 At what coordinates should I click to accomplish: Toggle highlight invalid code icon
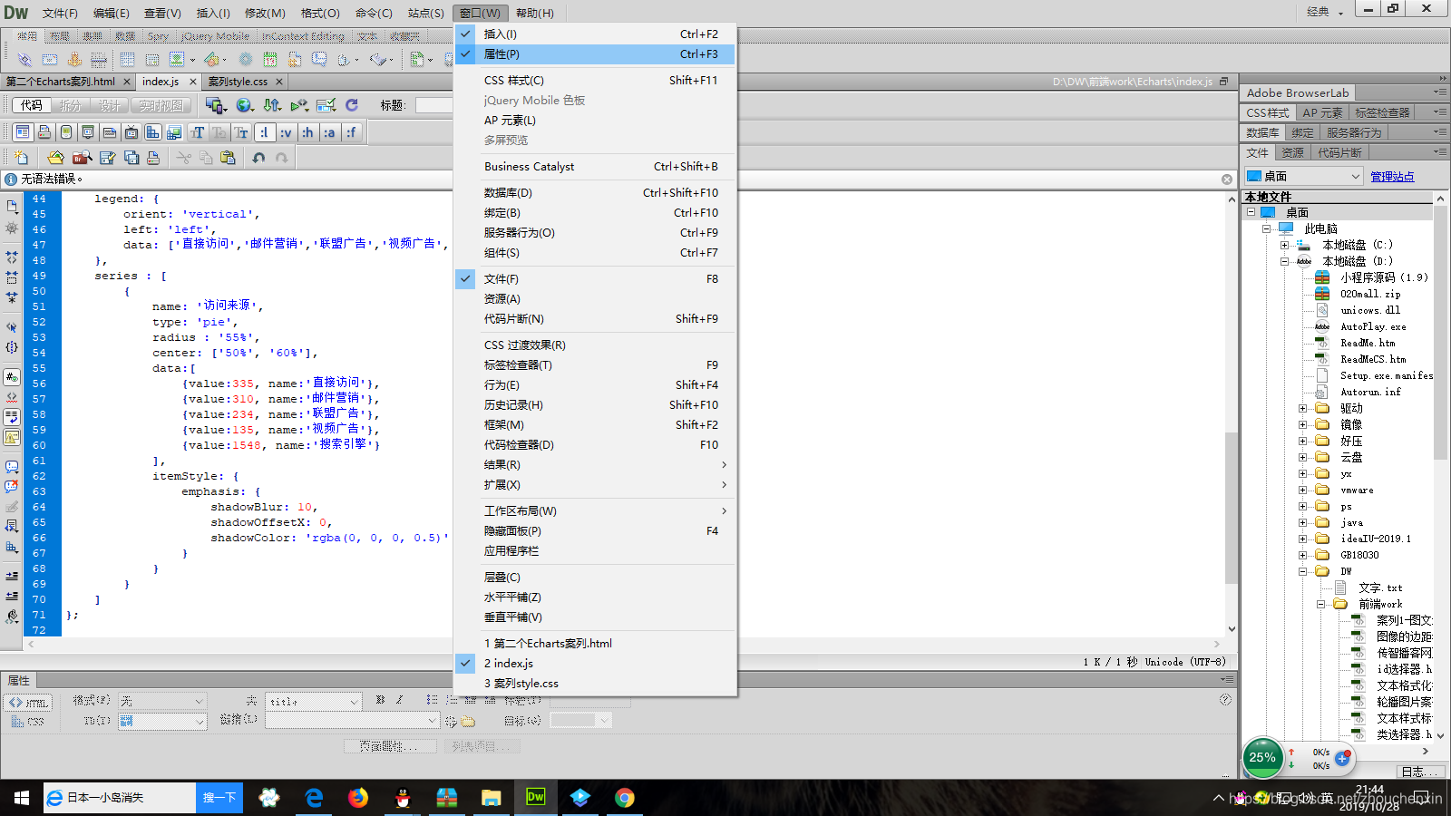12,397
